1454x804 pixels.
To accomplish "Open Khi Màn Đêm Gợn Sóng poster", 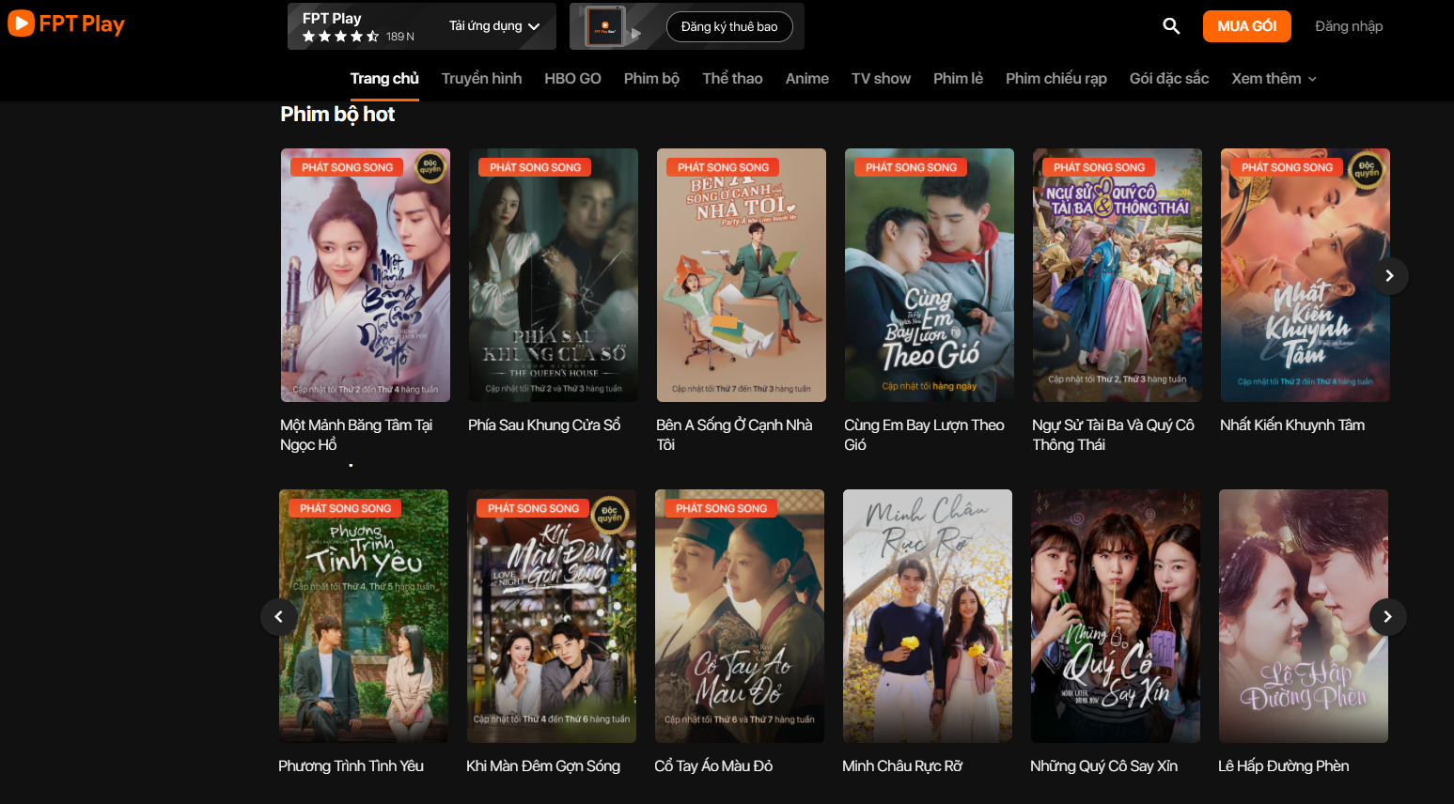I will click(x=552, y=616).
